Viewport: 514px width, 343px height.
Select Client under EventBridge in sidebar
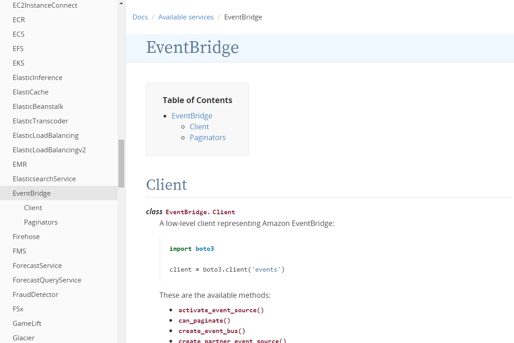pos(33,207)
